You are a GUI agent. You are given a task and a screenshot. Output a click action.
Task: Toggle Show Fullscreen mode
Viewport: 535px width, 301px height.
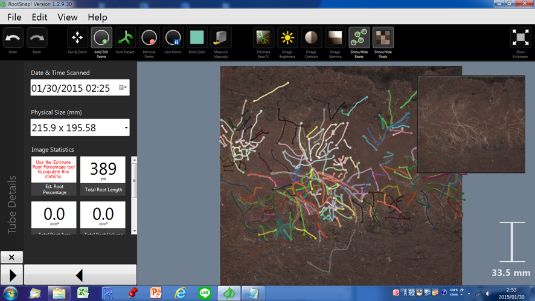(520, 38)
